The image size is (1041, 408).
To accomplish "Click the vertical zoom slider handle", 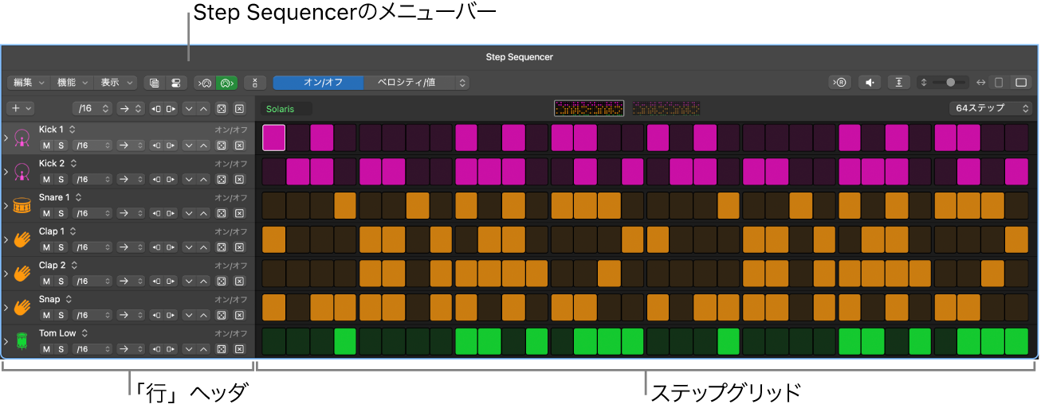I will pos(950,83).
